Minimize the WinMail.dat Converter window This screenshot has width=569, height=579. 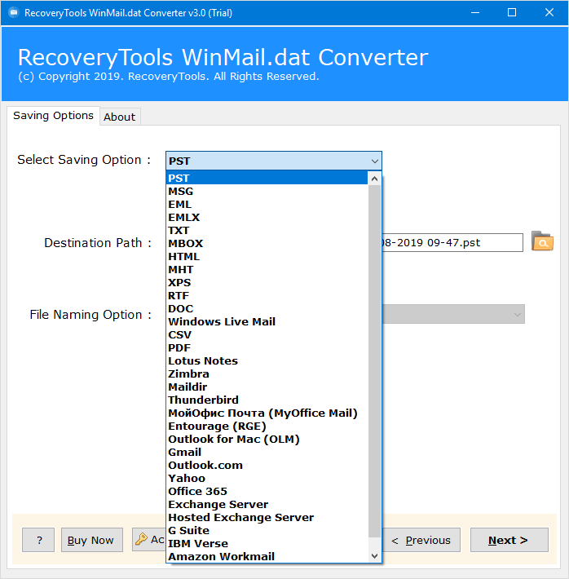click(x=475, y=13)
